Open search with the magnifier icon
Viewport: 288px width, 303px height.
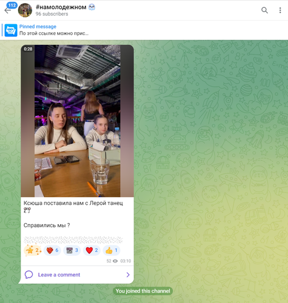[264, 10]
